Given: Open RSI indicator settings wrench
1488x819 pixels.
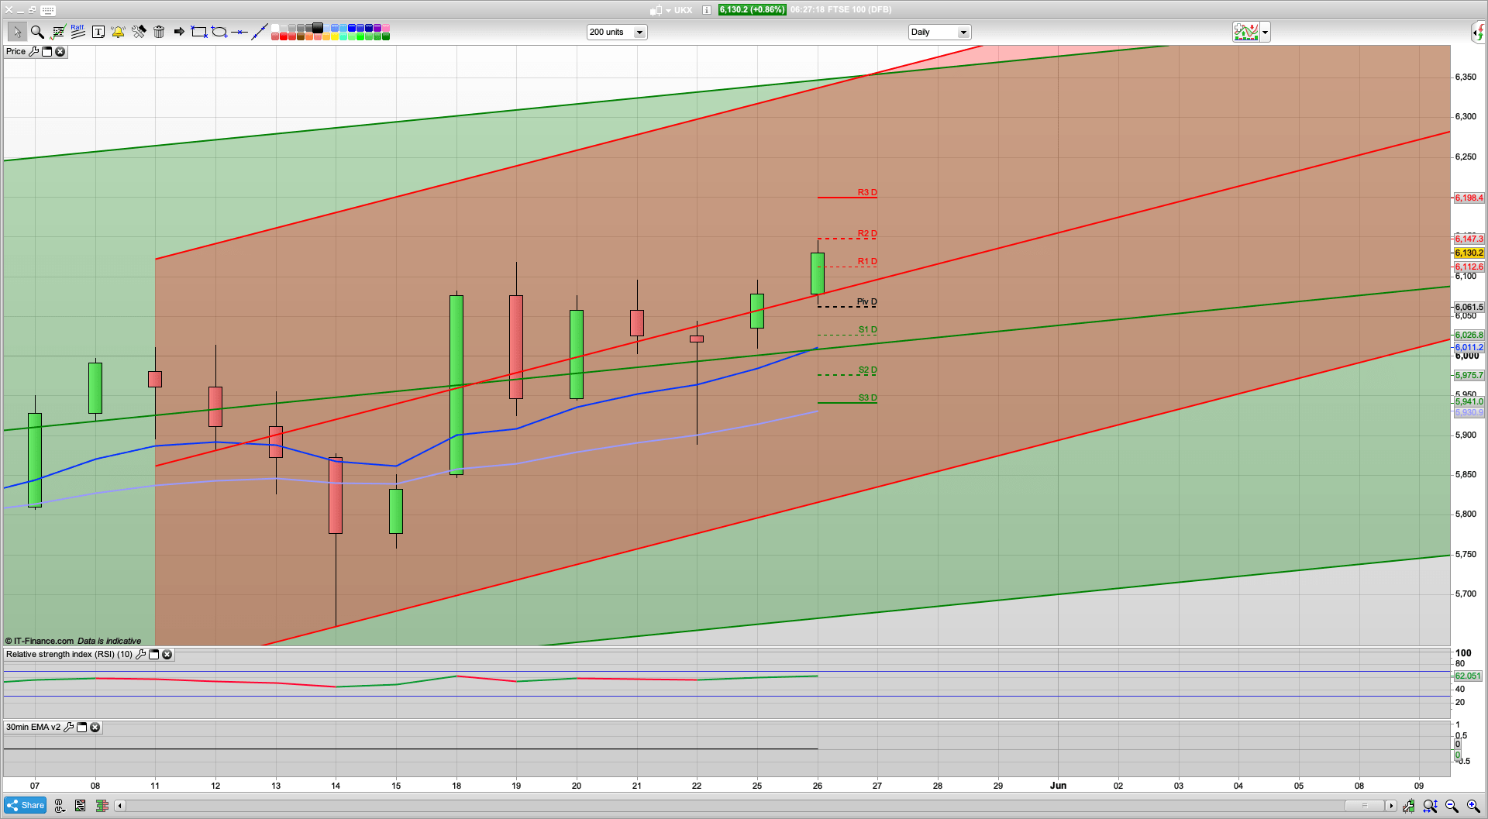Looking at the screenshot, I should (x=140, y=655).
